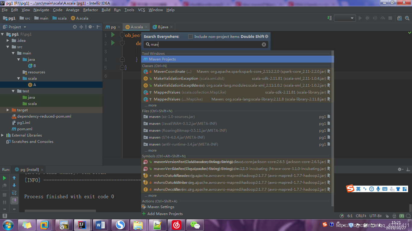Expand the .idea folder
412x231 pixels.
click(8, 41)
